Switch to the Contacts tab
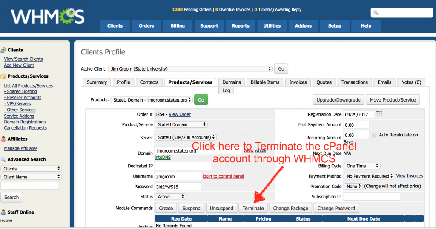The image size is (436, 229). tap(149, 82)
